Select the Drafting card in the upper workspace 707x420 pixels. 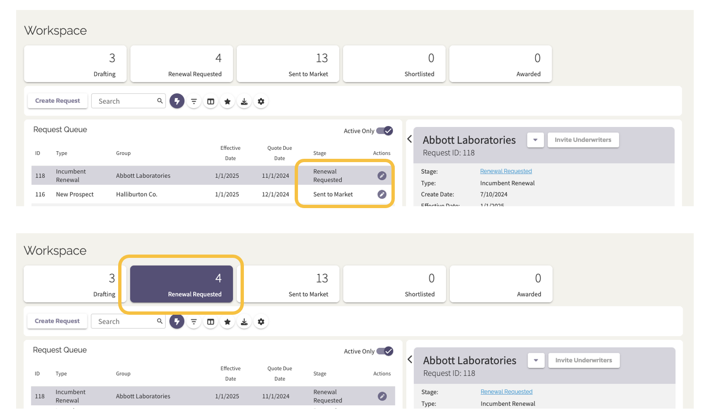point(75,64)
